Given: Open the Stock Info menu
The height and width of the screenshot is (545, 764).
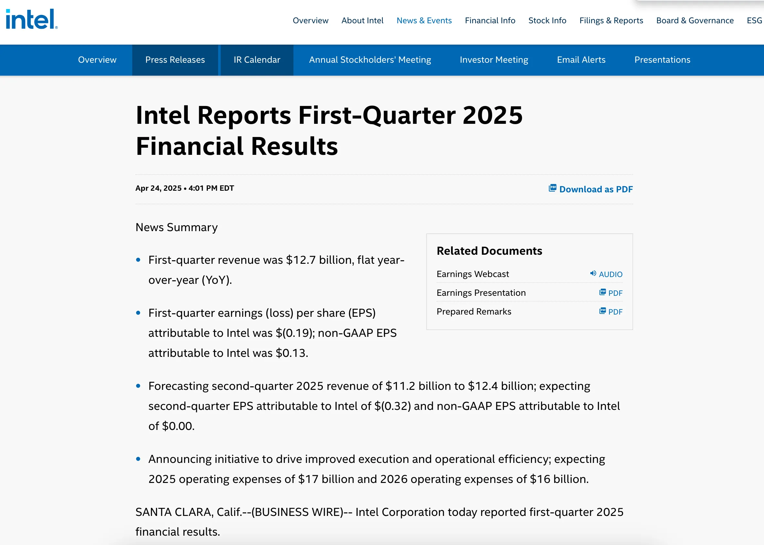Looking at the screenshot, I should tap(547, 20).
